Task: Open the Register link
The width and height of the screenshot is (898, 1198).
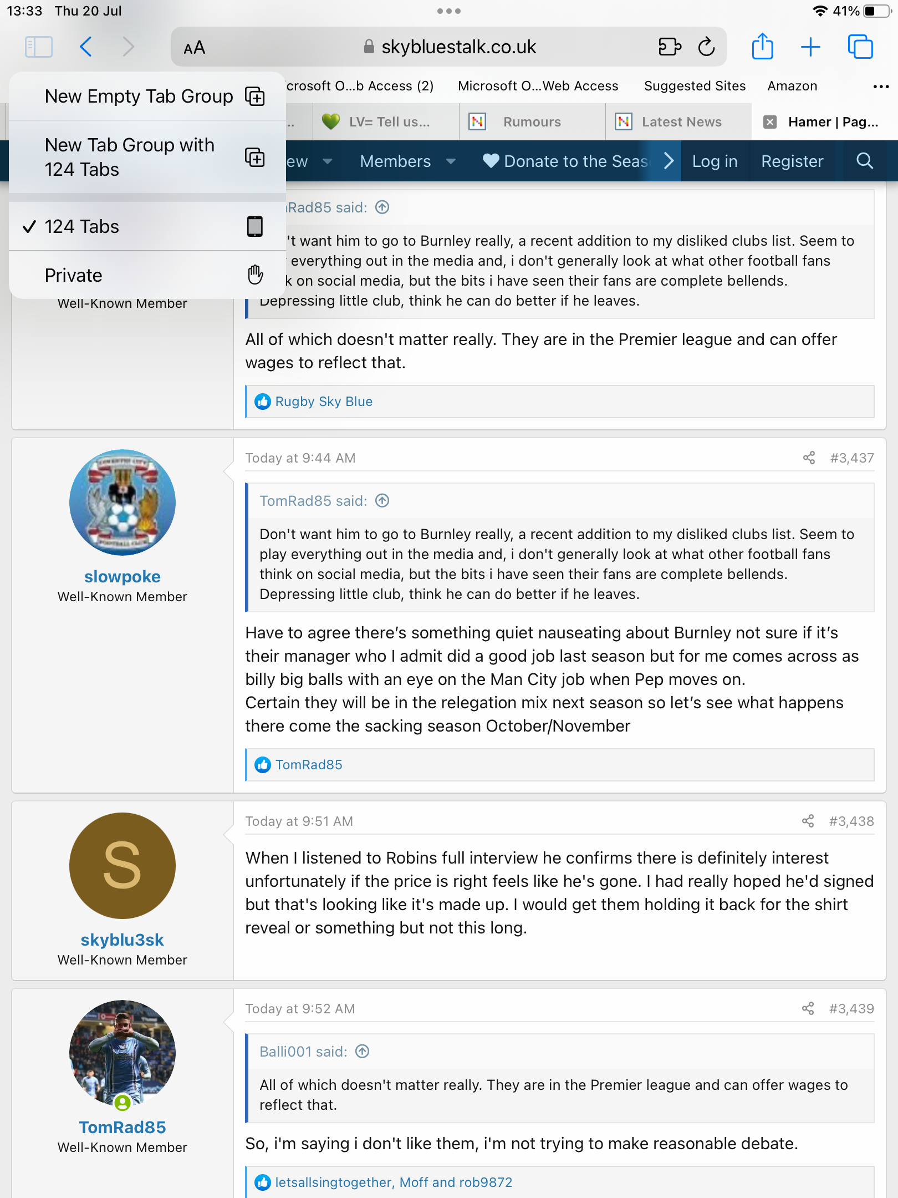Action: (x=792, y=161)
